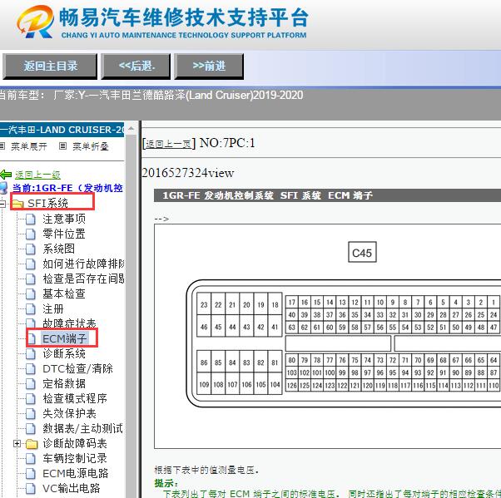Click the SFI系统 folder label

(48, 204)
